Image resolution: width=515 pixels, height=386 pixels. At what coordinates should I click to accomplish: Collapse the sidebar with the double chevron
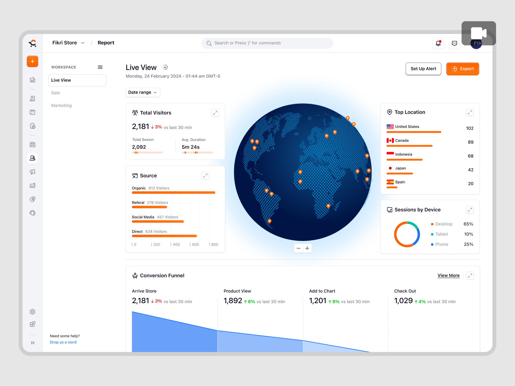[32, 343]
